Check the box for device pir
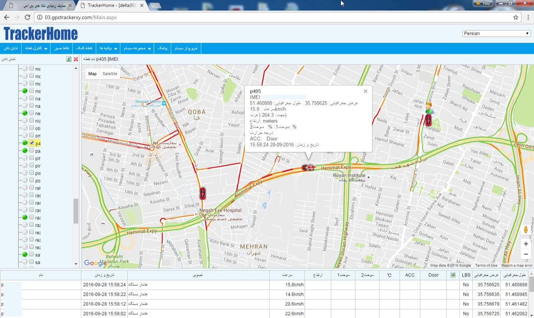 (32, 165)
